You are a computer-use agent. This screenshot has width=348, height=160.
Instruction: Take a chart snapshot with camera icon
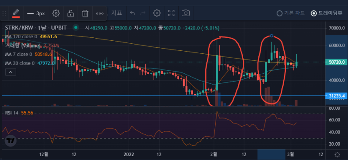pyautogui.click(x=186, y=13)
